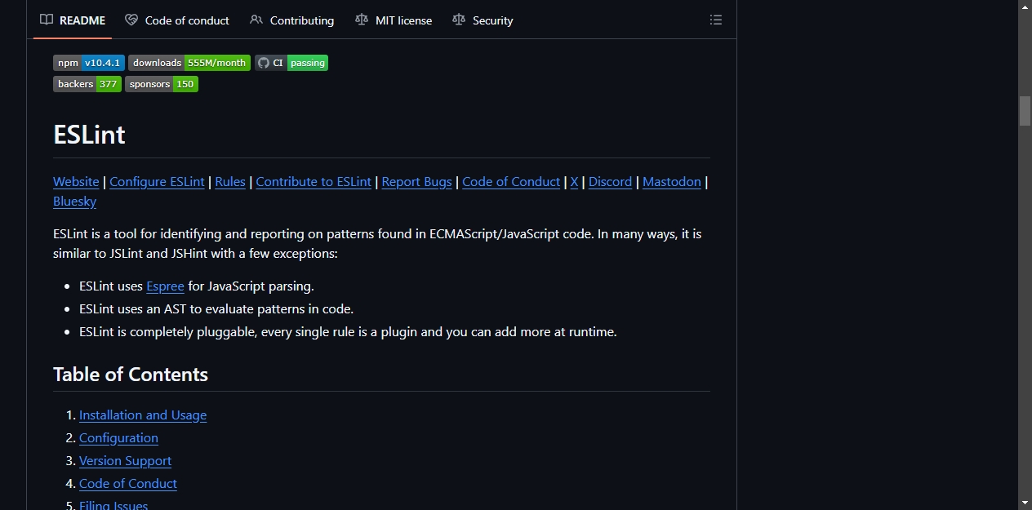Open the Discord link
Image resolution: width=1032 pixels, height=510 pixels.
pos(610,182)
